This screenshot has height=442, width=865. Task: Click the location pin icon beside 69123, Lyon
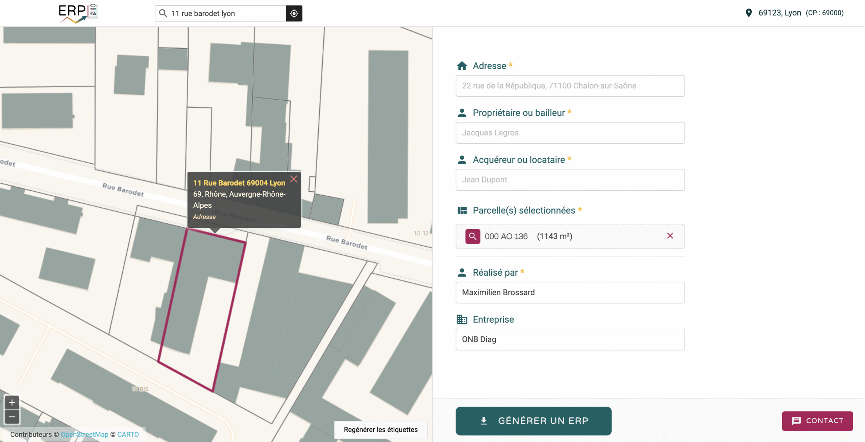[749, 13]
